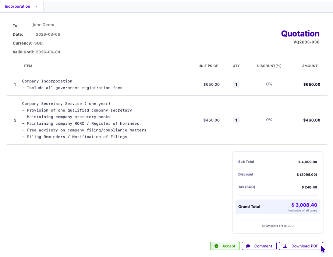This screenshot has width=333, height=257.
Task: Open the Comment dialog
Action: [x=259, y=246]
